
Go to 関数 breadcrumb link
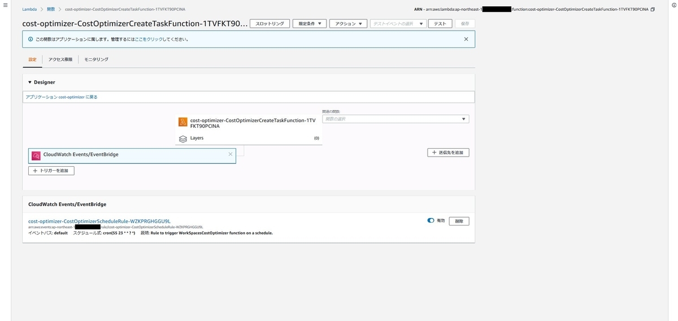click(x=51, y=10)
